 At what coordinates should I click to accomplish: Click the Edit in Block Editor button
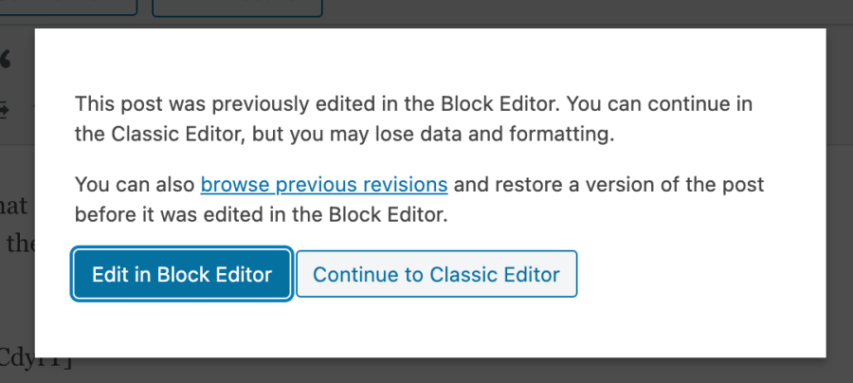181,275
